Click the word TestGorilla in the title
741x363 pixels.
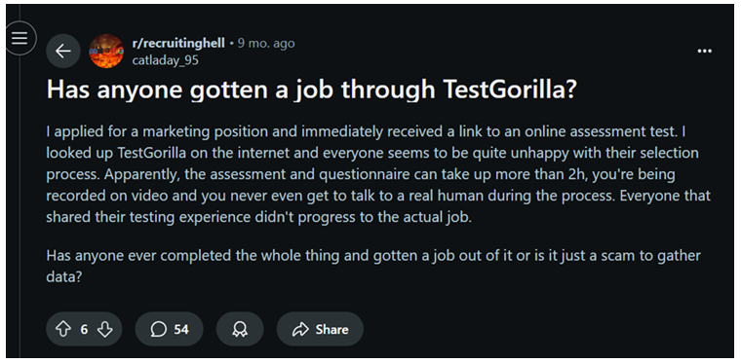(510, 91)
